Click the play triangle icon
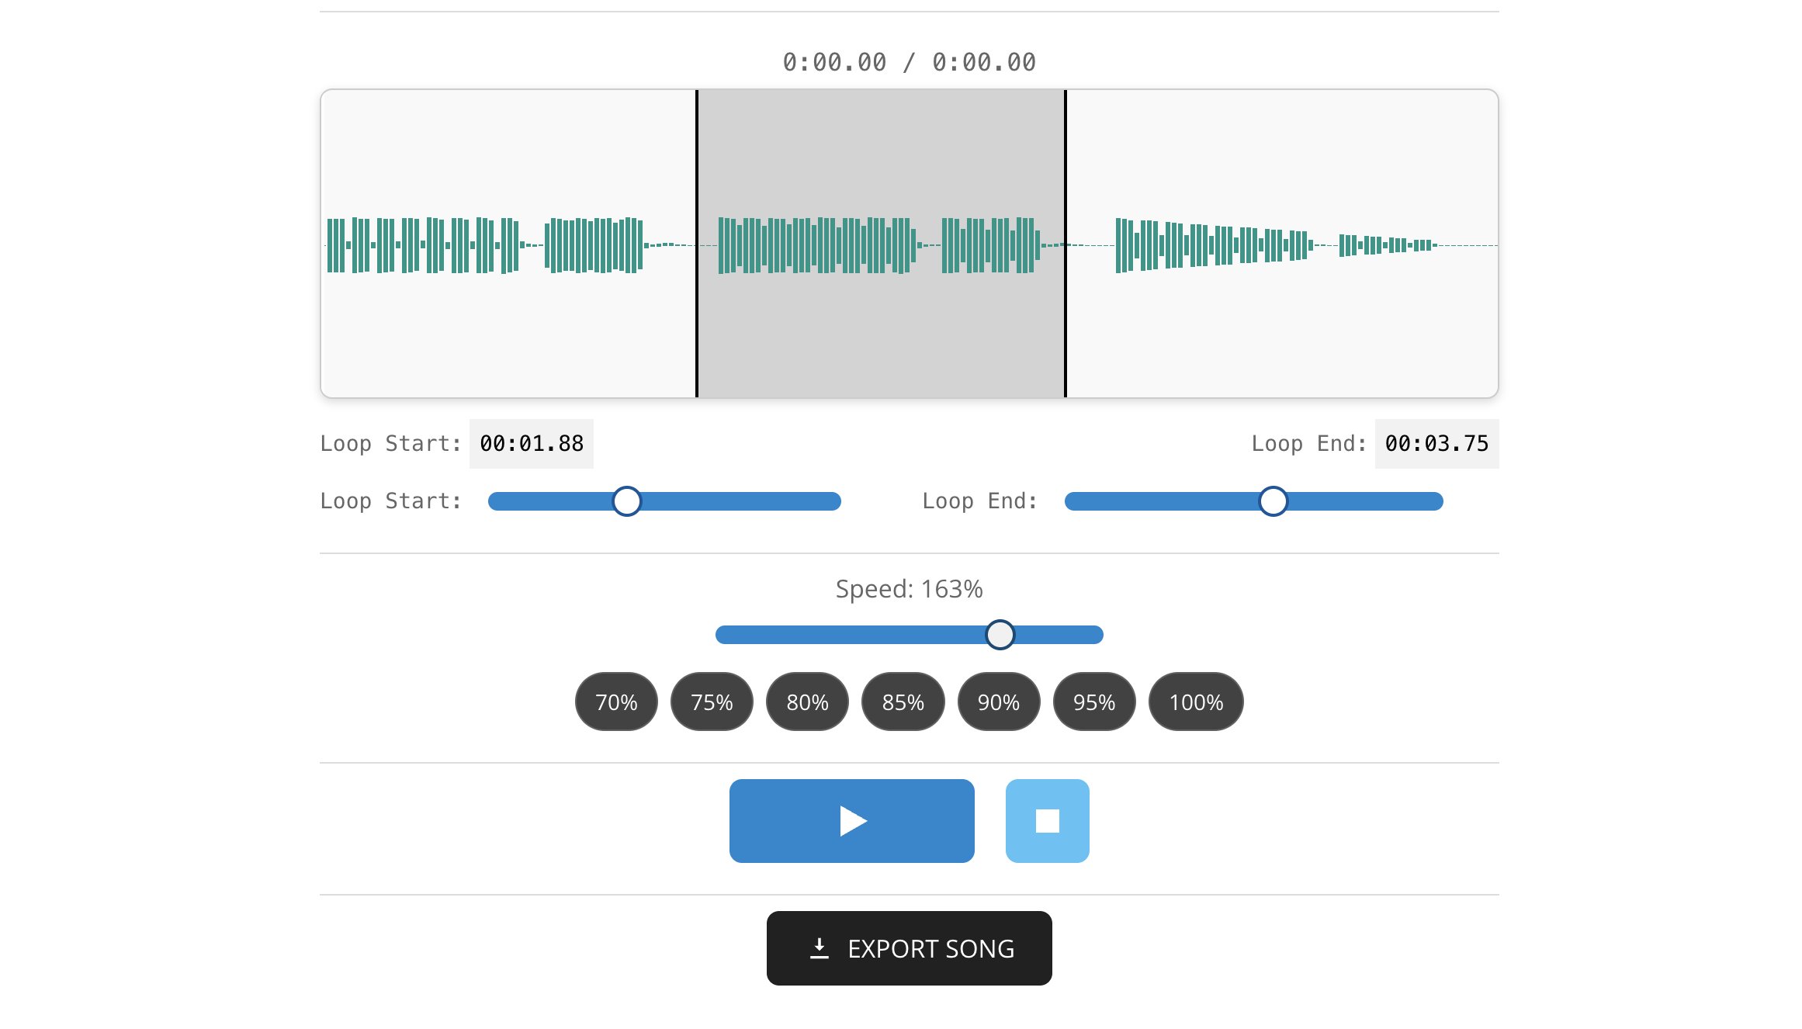The image size is (1802, 1029). coord(851,820)
